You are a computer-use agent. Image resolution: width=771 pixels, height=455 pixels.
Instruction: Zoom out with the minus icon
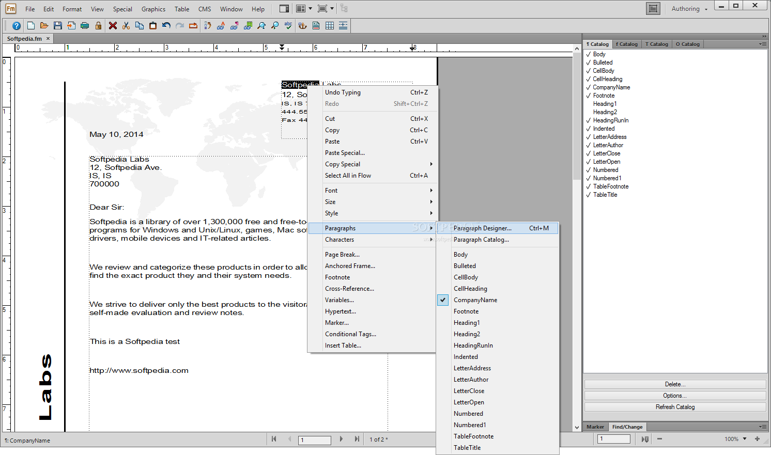(659, 439)
